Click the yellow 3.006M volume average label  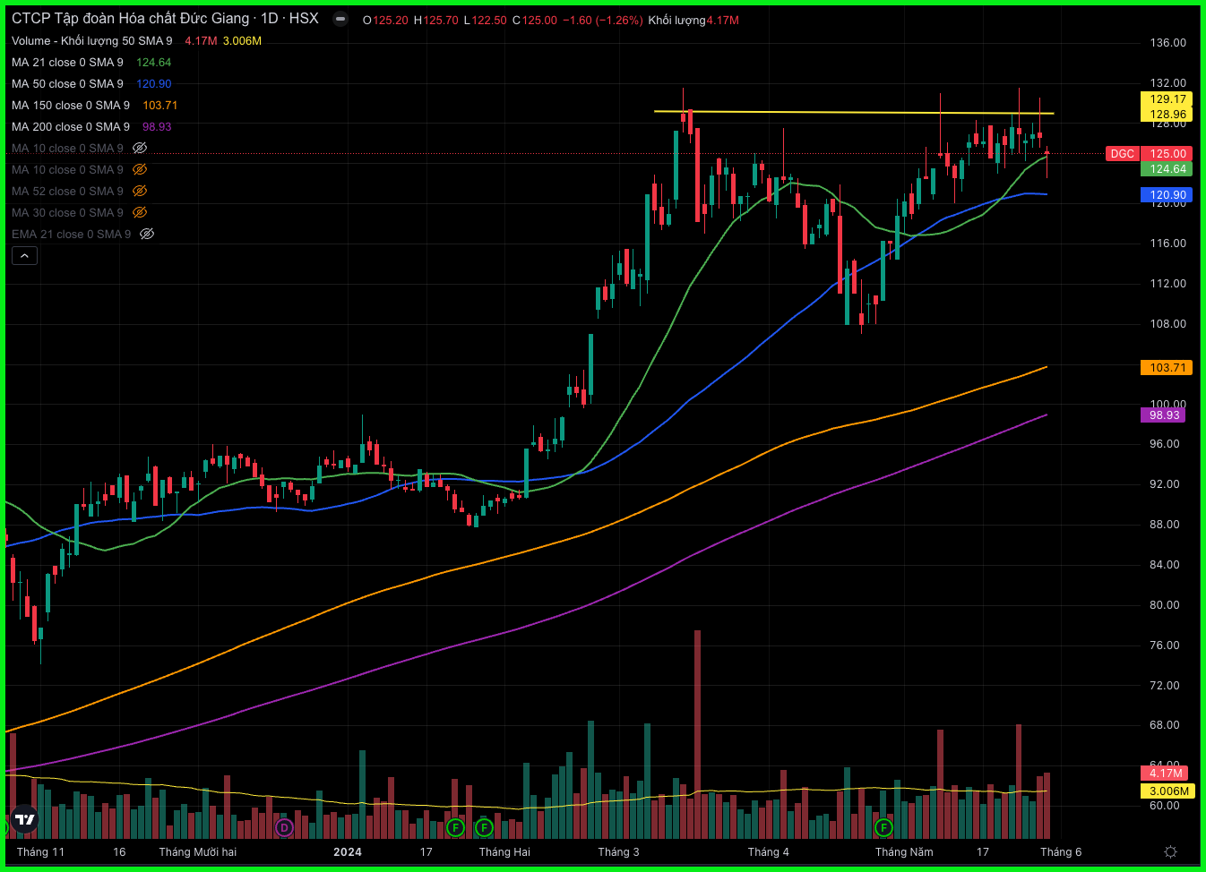(x=1168, y=791)
